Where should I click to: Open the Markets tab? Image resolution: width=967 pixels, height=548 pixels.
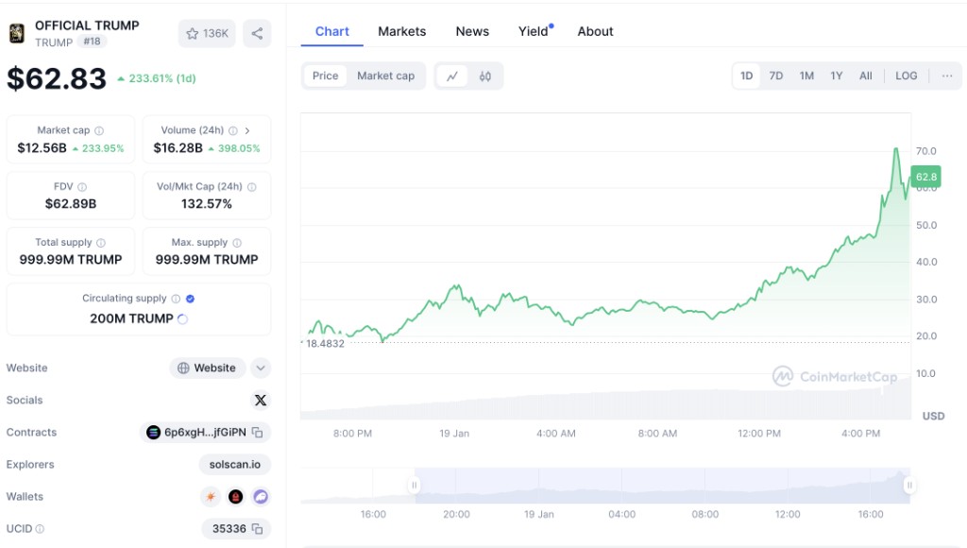[x=401, y=31]
